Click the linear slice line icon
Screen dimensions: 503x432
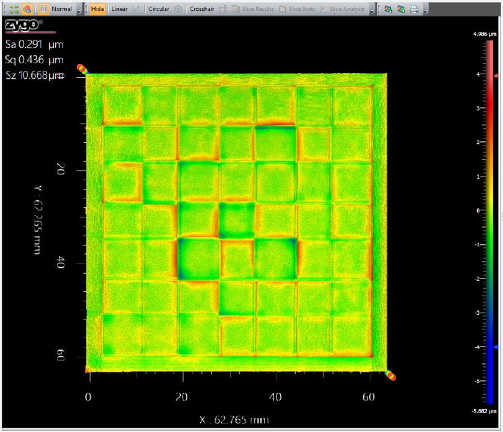tap(136, 9)
